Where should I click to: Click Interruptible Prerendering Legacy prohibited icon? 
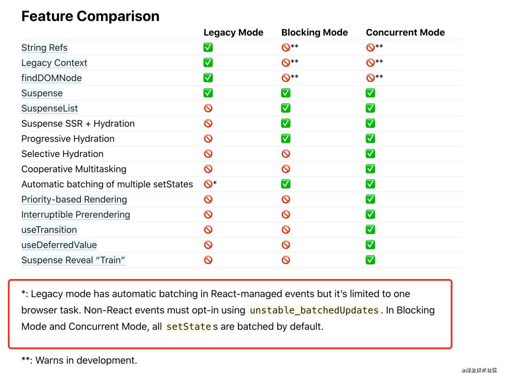(x=208, y=215)
